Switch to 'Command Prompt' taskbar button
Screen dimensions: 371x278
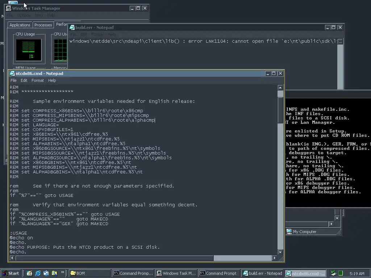coord(219,273)
